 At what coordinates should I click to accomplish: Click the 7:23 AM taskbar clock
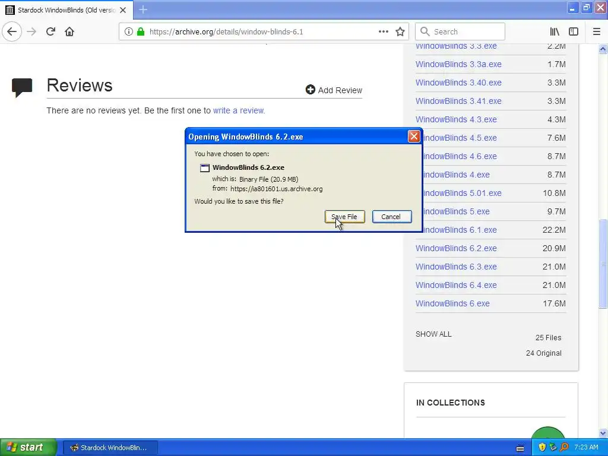point(586,448)
